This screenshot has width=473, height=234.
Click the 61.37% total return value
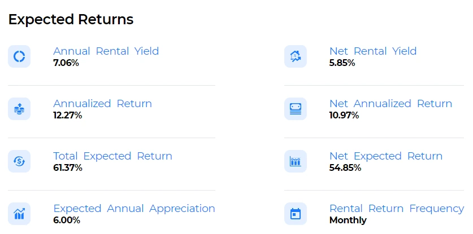tap(68, 167)
